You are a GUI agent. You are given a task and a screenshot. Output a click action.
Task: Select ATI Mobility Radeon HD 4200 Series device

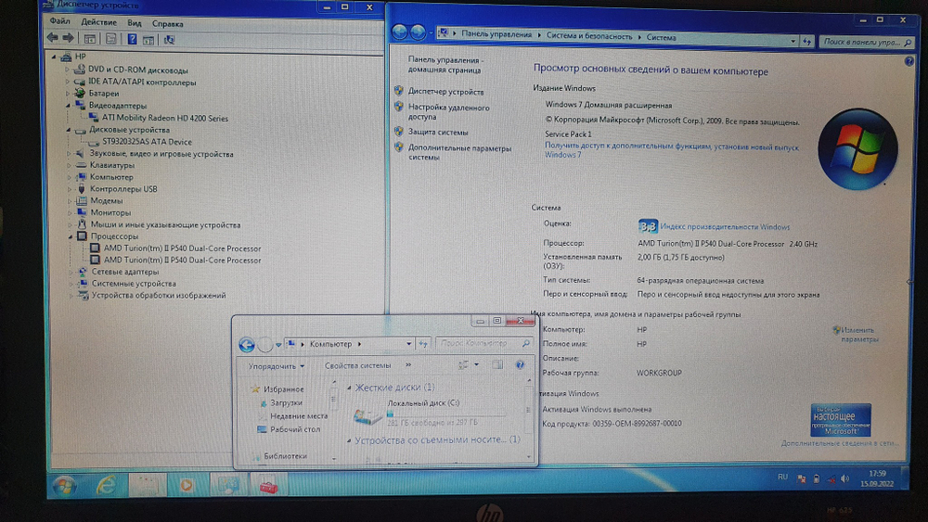164,118
